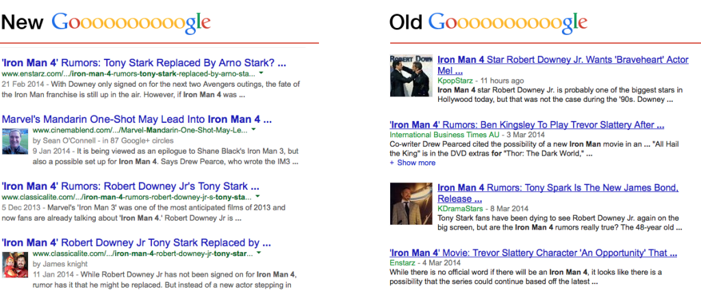Open KpopStarz article thumbnail of two men
701x291 pixels.
pos(411,75)
